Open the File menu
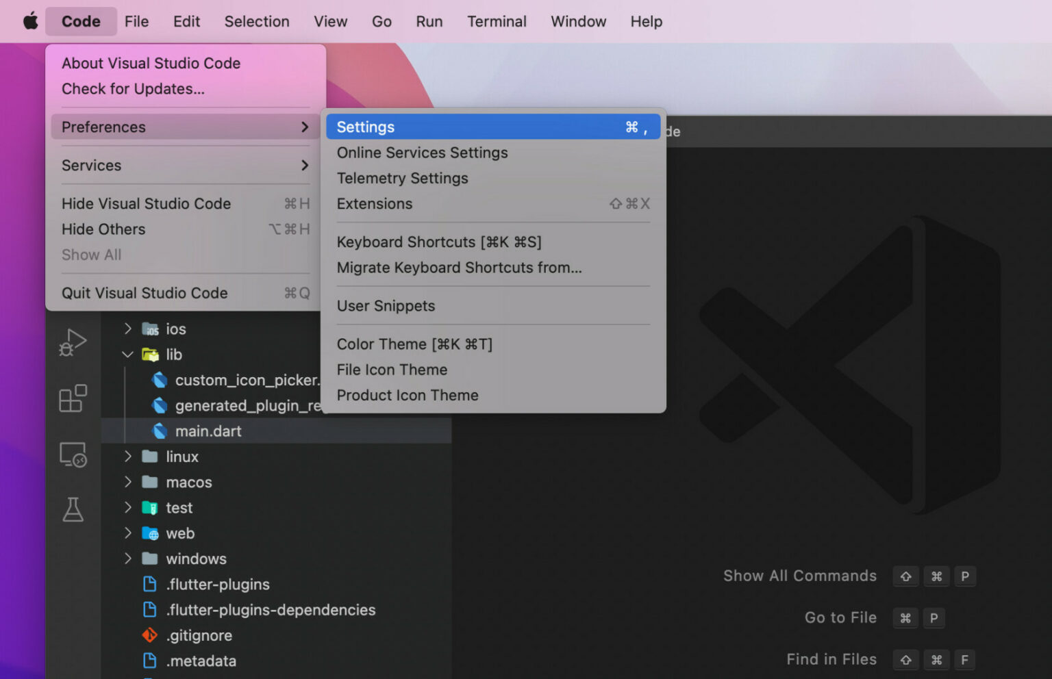Image resolution: width=1052 pixels, height=679 pixels. pos(136,21)
